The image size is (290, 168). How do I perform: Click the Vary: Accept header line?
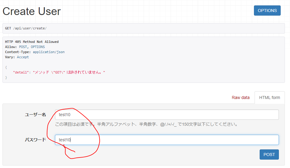tap(17, 57)
